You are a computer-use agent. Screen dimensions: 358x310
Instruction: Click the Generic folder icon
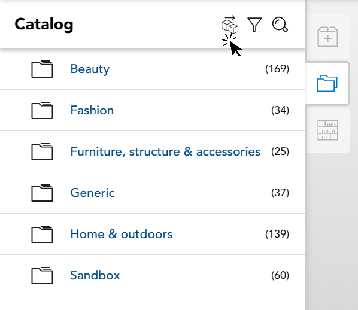(x=43, y=193)
